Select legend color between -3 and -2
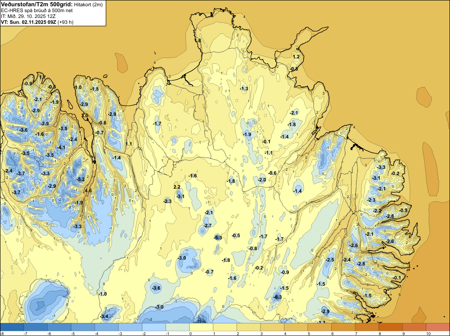 click(x=130, y=327)
